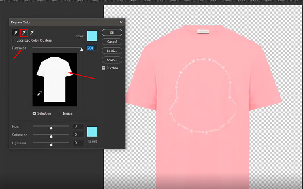Click the Fuzziness value field
303x189 pixels.
coord(92,48)
